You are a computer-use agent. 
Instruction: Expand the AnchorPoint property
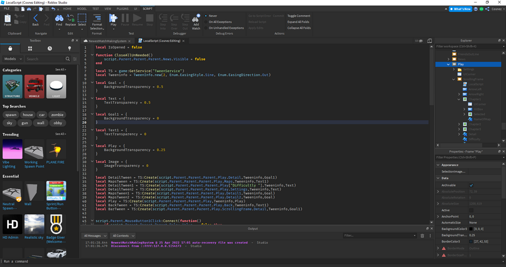click(x=438, y=217)
